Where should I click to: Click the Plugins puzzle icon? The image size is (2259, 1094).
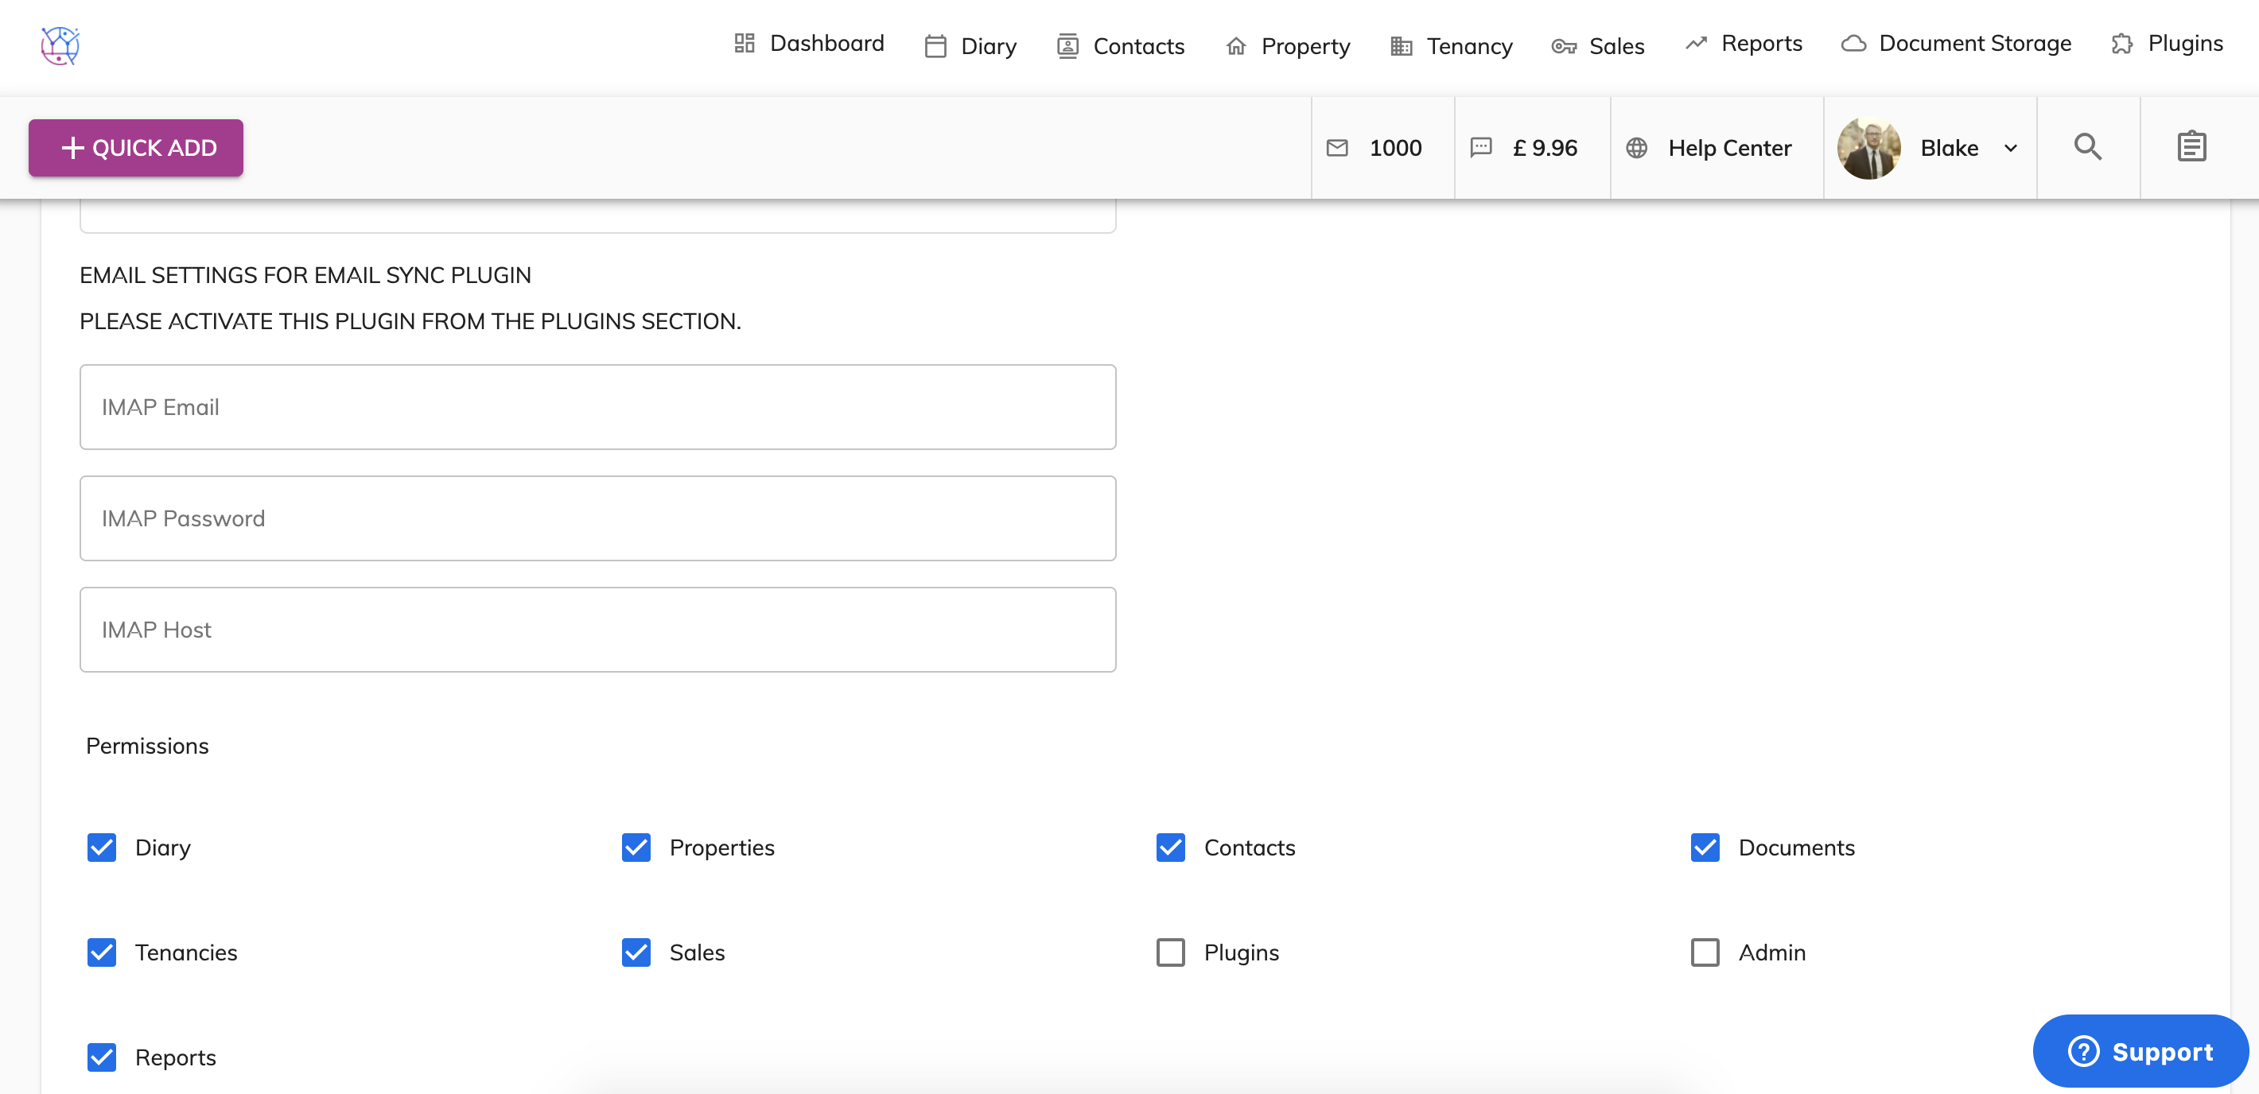[2121, 44]
